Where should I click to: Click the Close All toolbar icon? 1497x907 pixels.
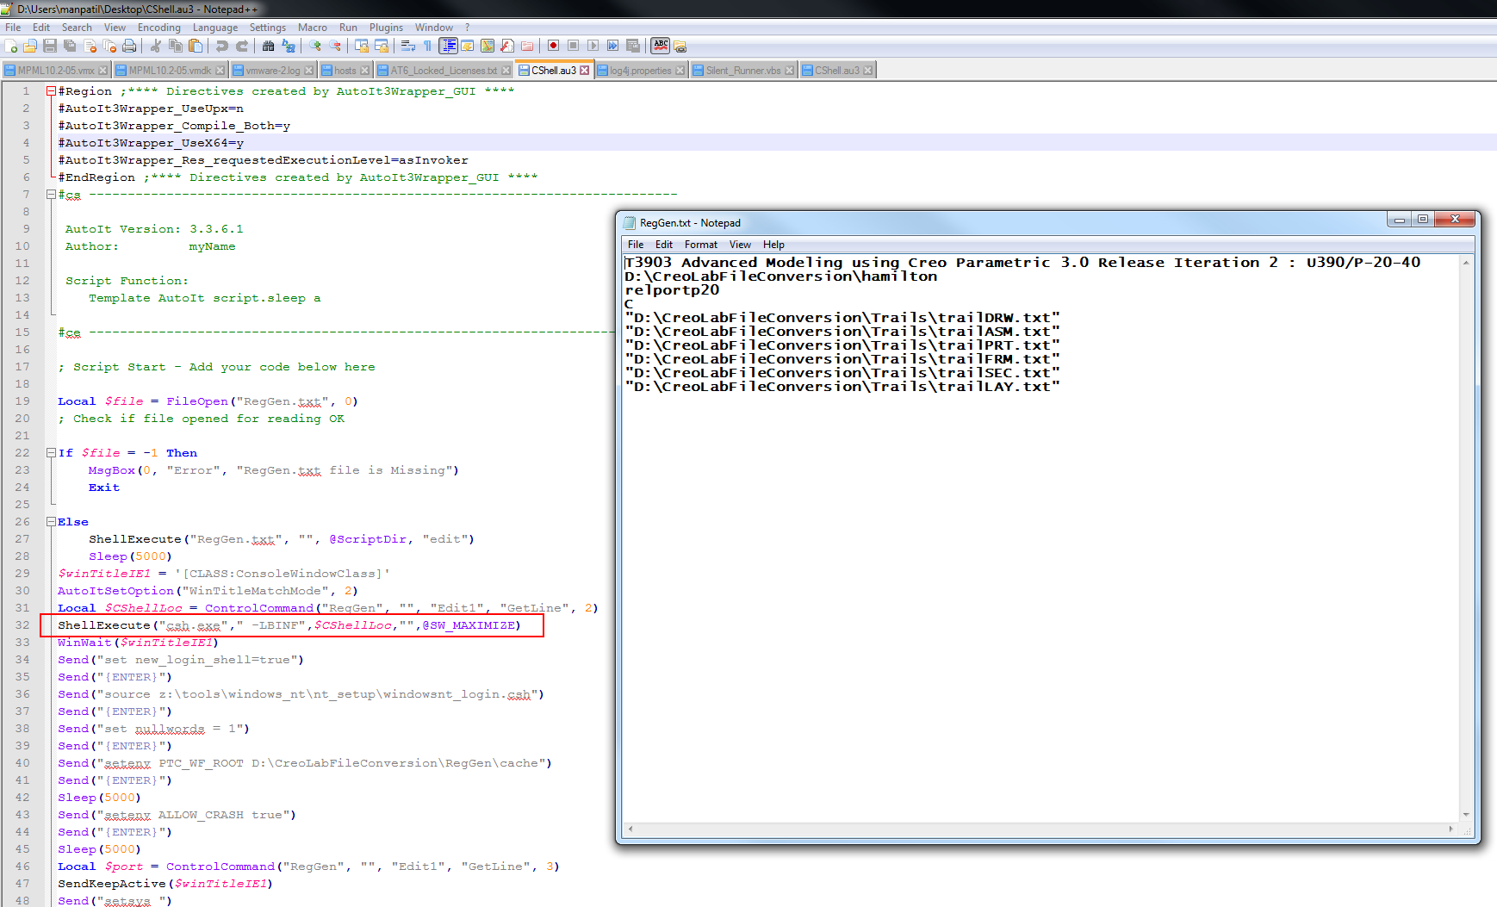(x=109, y=46)
